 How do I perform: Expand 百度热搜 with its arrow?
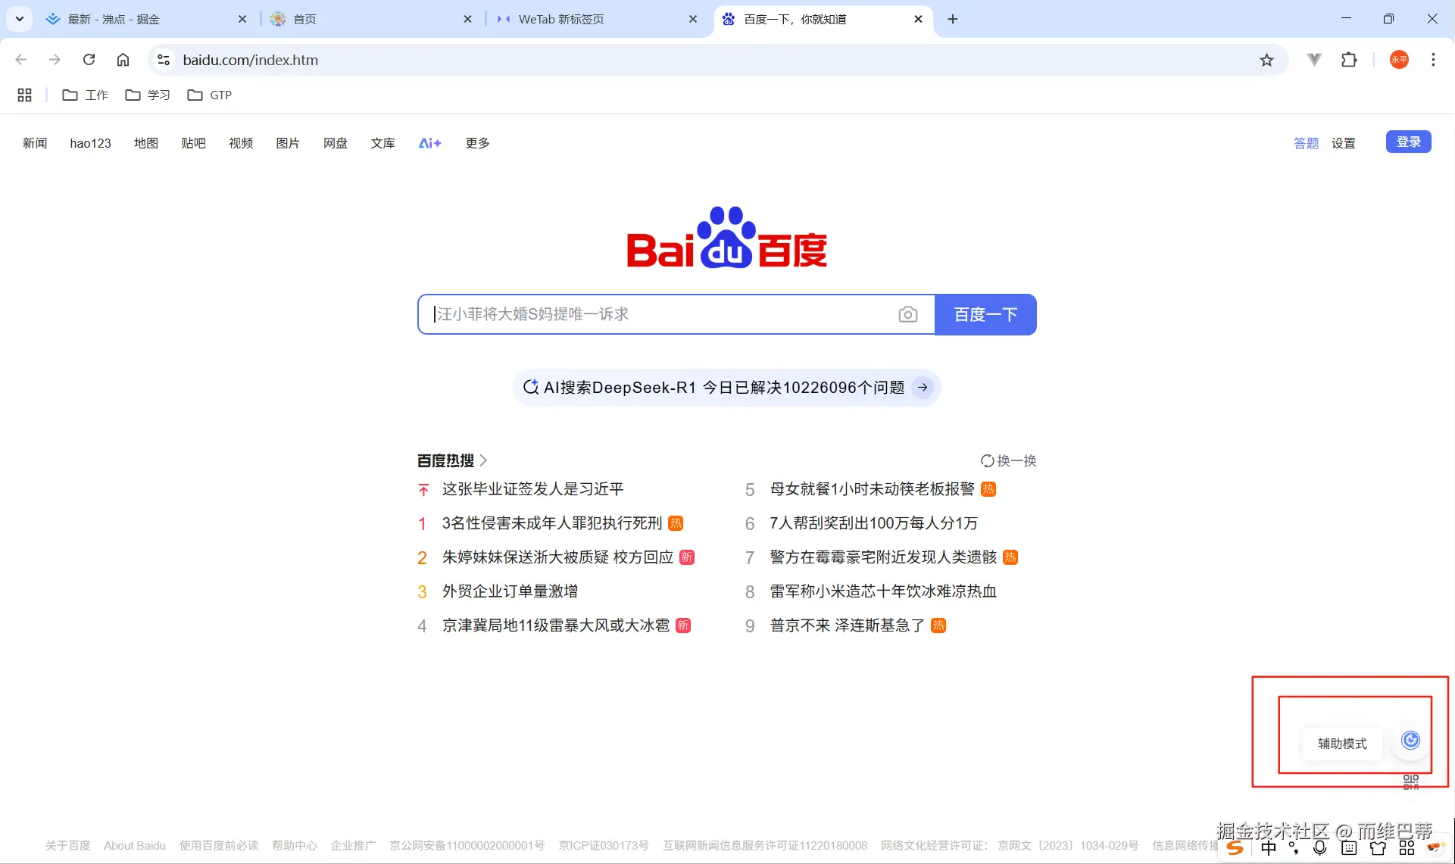(x=486, y=460)
